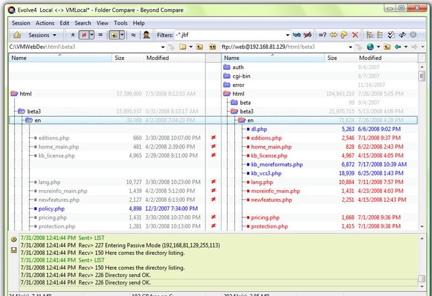Click the right ftp://web@192.168.81.129 path field
The width and height of the screenshot is (432, 296).
tap(284, 47)
